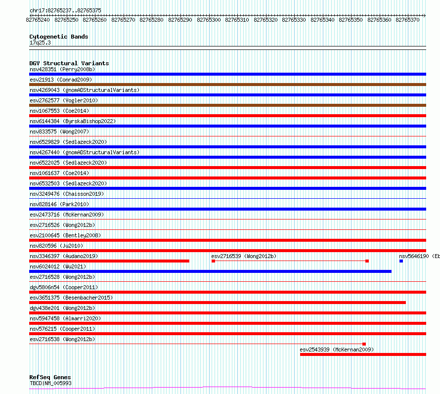Click ruler position 82765300
440x394 pixels.
(209, 20)
